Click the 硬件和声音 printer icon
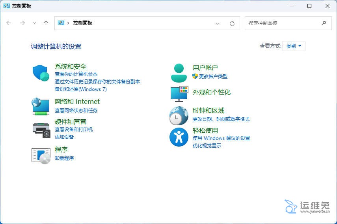This screenshot has height=224, width=337. tap(41, 130)
